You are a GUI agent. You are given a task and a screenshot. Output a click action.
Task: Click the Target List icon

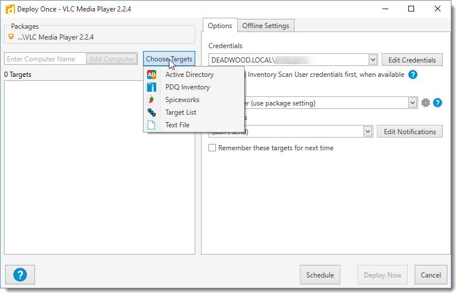click(x=152, y=112)
